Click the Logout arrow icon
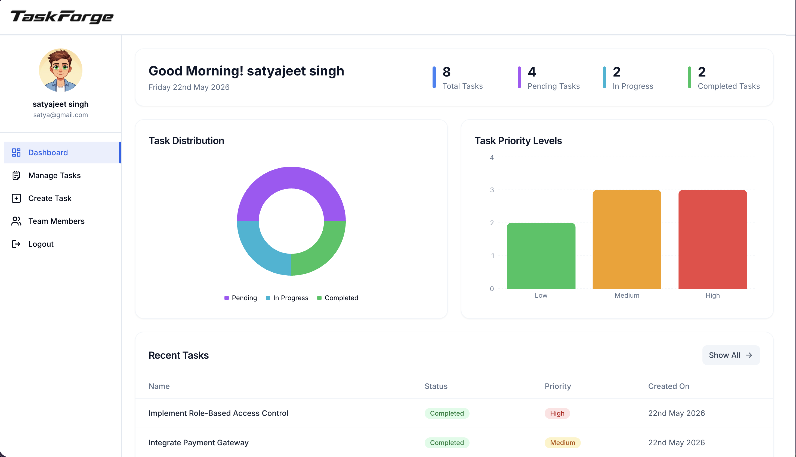 point(16,244)
